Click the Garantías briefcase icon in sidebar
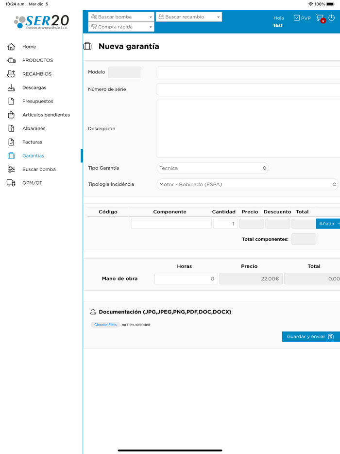The height and width of the screenshot is (454, 340). tap(11, 156)
